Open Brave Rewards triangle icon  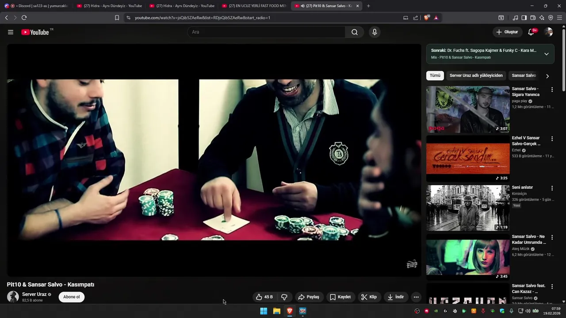[x=436, y=18]
